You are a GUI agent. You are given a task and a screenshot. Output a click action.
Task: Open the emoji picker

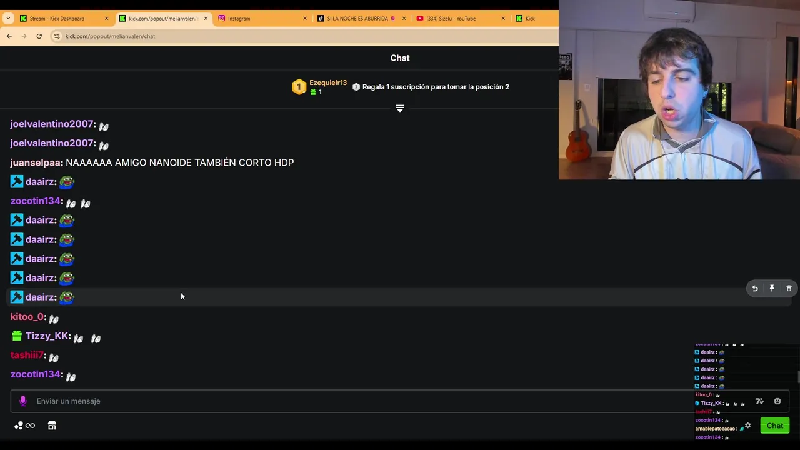777,401
